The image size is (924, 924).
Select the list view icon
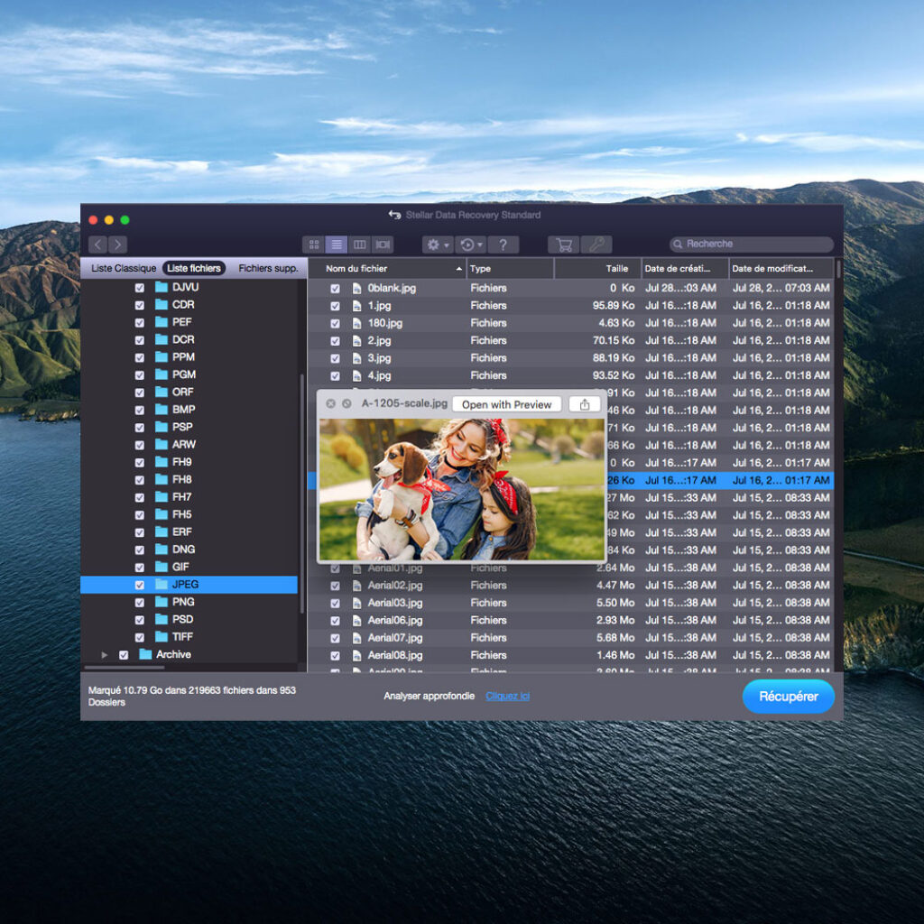point(337,245)
